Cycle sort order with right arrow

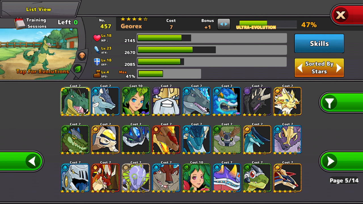coord(339,68)
